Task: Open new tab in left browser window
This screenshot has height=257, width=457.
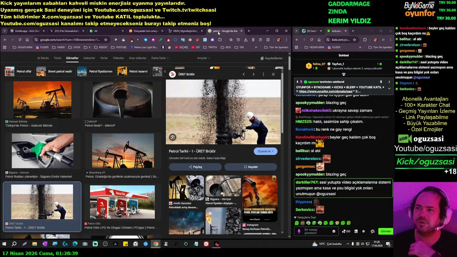Action: coord(249,31)
